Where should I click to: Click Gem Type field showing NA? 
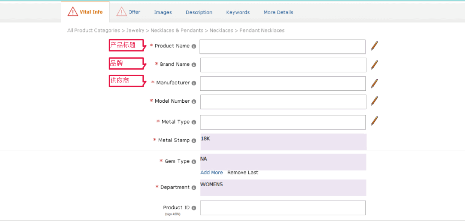283,162
